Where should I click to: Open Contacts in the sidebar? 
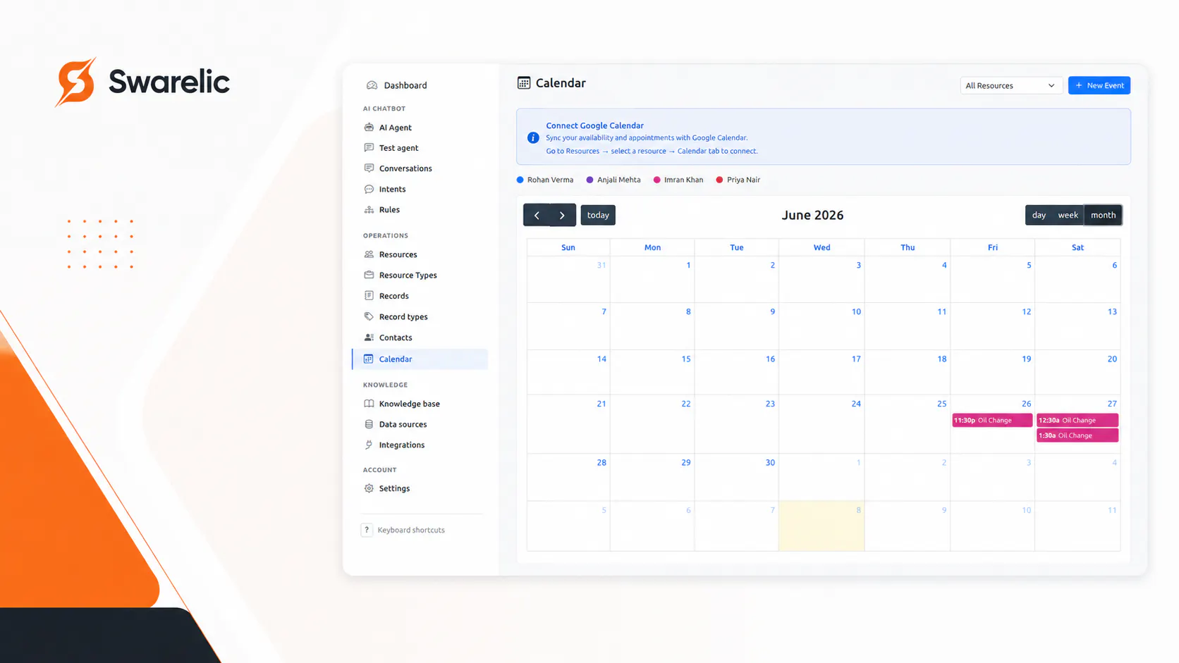[x=396, y=337]
